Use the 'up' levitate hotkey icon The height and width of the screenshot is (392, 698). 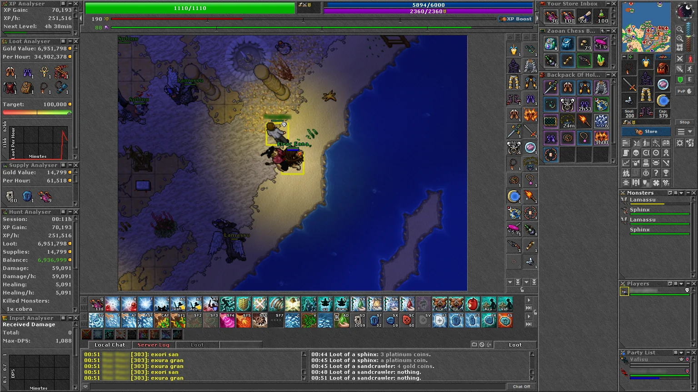click(x=325, y=304)
